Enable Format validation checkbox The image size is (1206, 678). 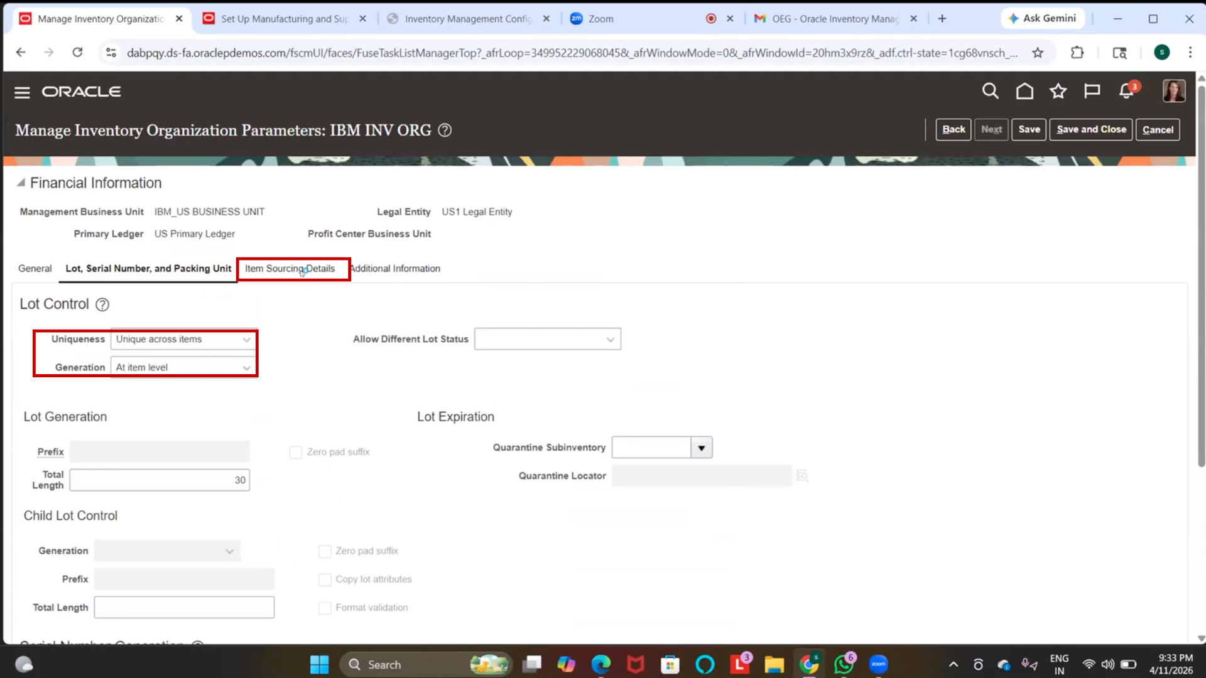pos(325,608)
